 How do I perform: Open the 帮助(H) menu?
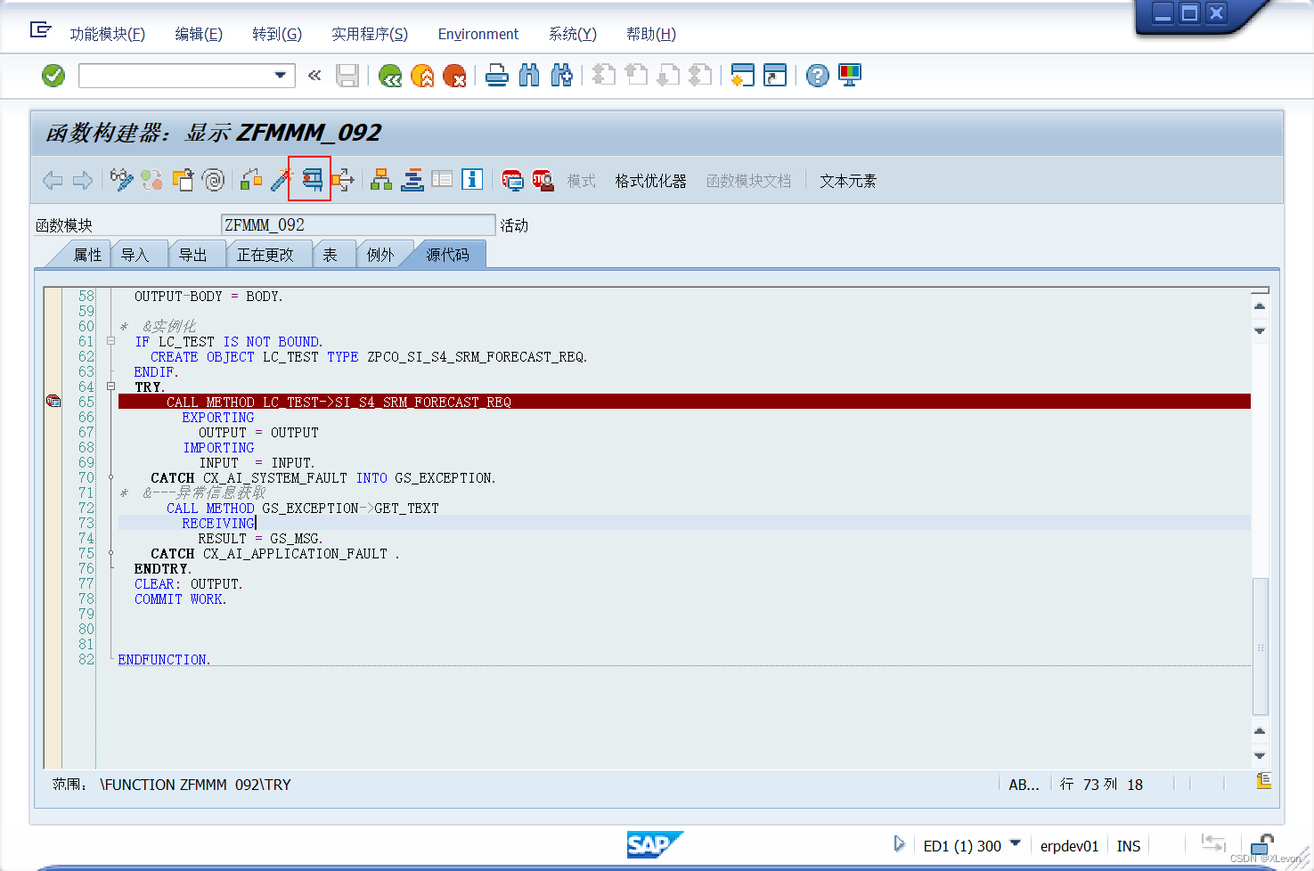coord(651,34)
